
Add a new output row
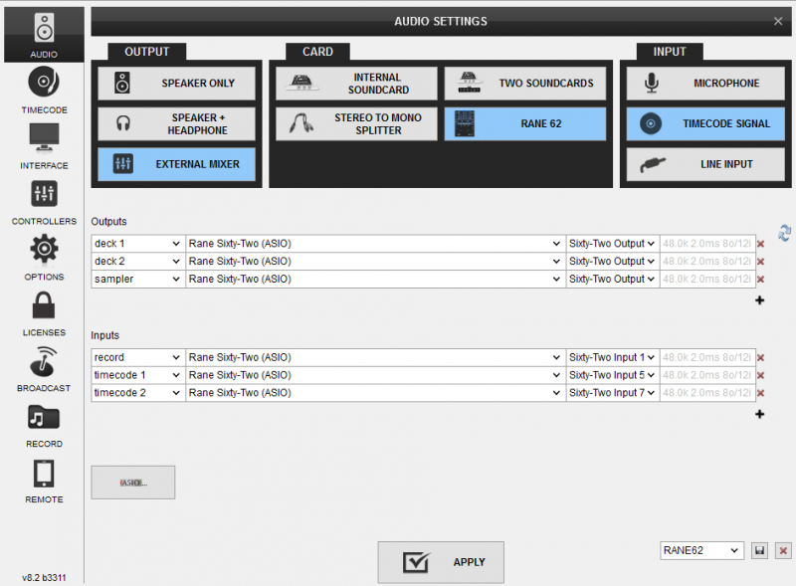[759, 300]
